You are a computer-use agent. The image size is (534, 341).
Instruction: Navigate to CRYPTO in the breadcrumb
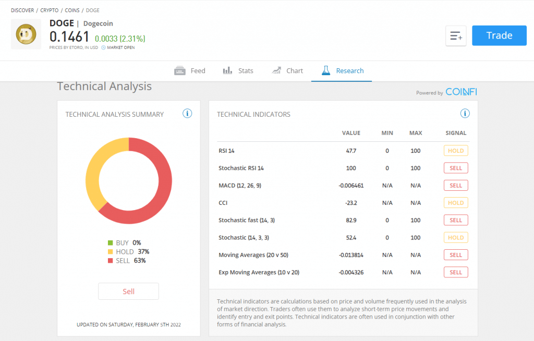tap(50, 10)
